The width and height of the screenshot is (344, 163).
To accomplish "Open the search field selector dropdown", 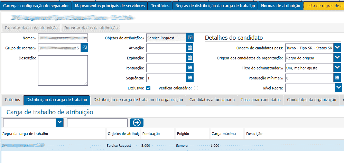I will [x=60, y=123].
